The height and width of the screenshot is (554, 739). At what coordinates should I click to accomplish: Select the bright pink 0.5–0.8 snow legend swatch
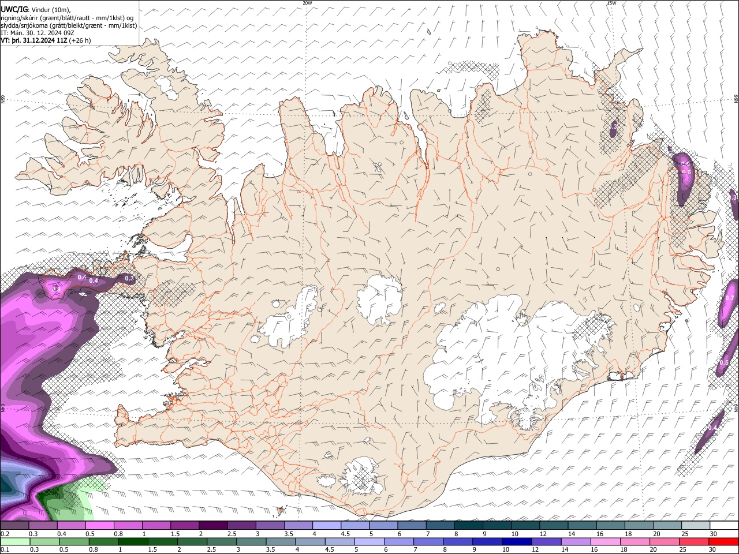point(99,526)
